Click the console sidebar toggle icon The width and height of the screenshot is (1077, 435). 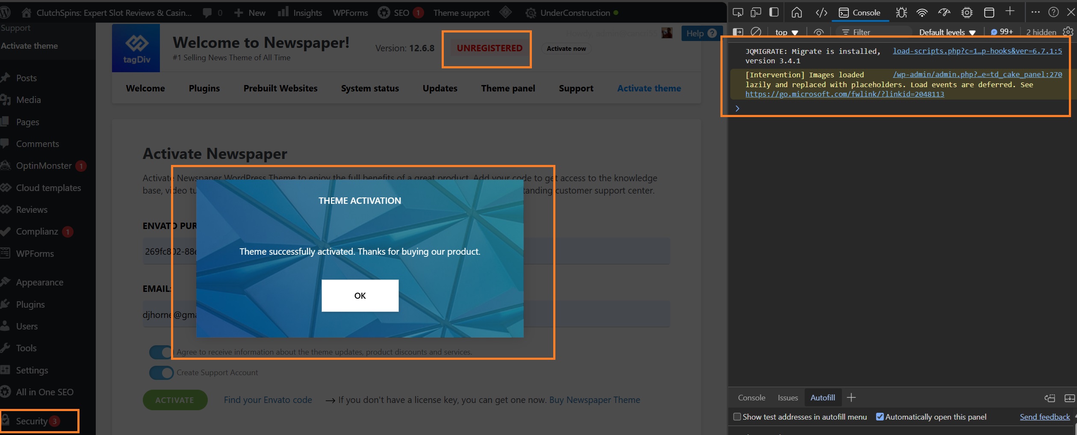tap(738, 32)
